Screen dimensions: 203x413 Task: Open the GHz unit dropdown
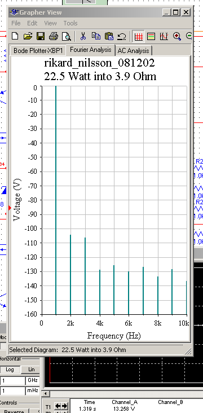click(x=33, y=381)
